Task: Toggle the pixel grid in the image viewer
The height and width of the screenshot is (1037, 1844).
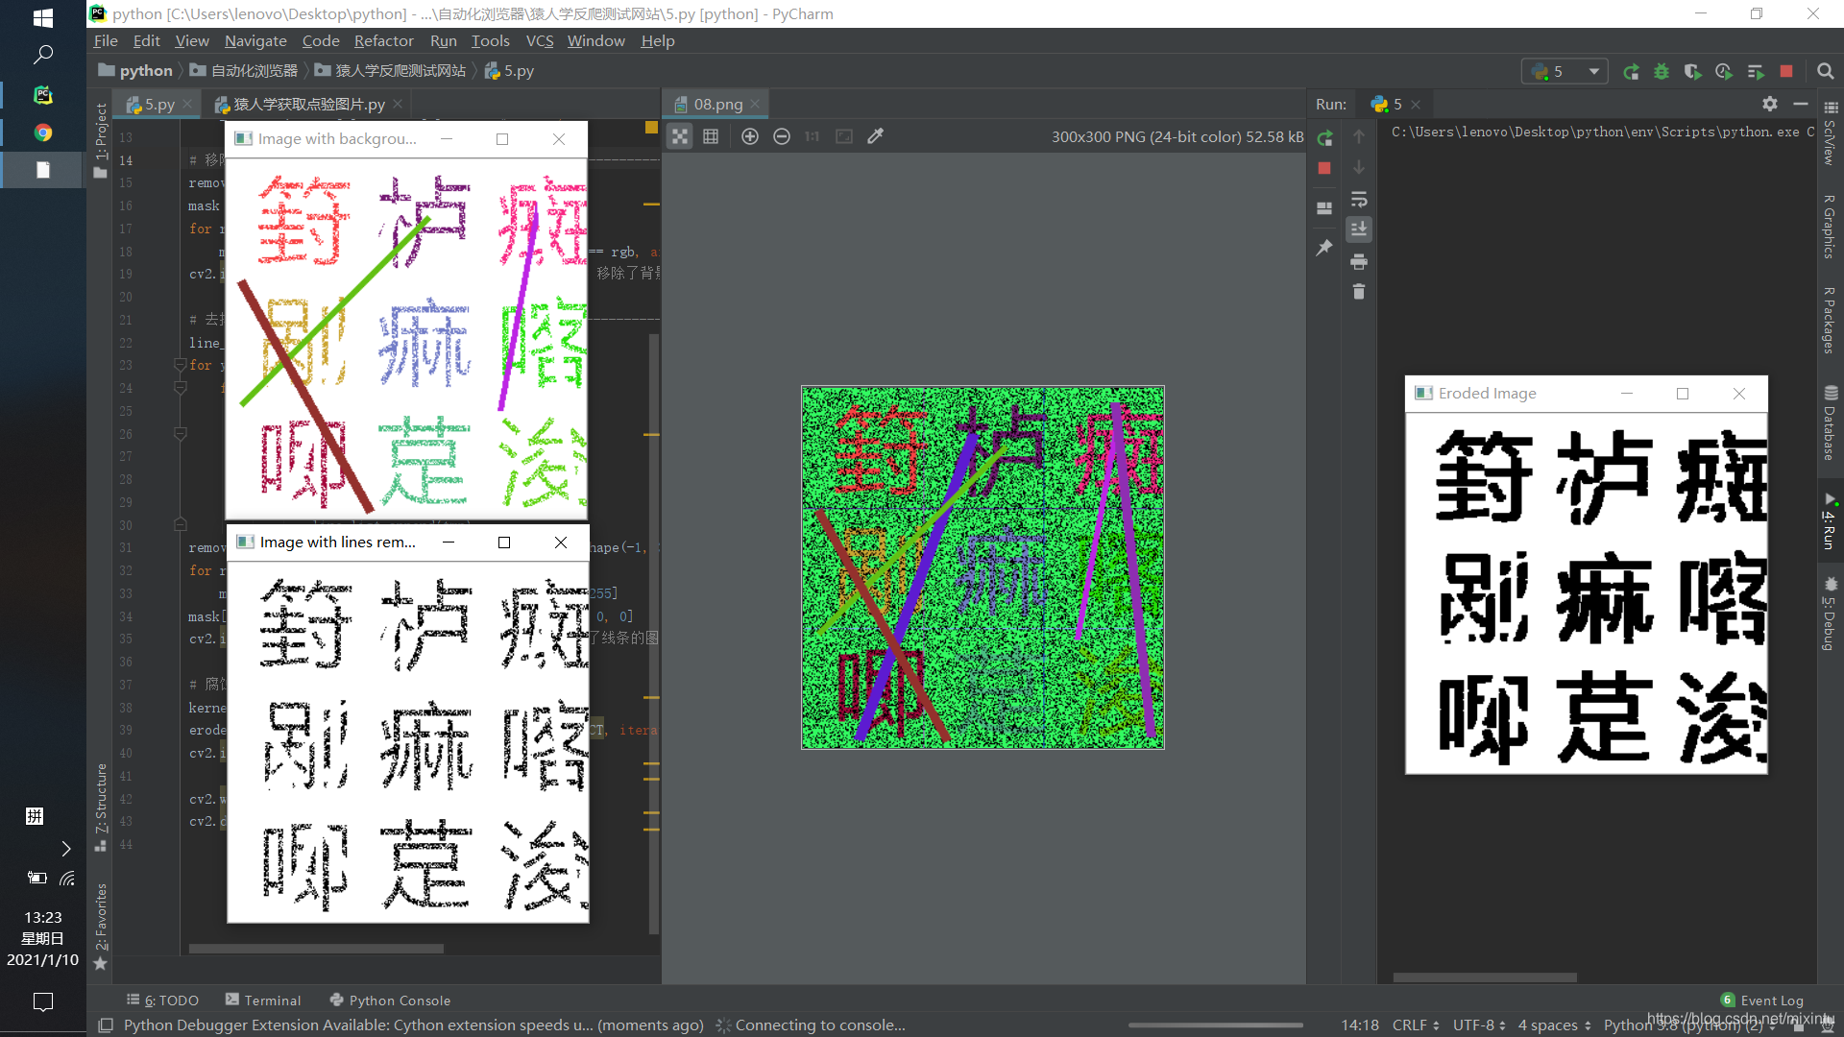Action: [711, 136]
